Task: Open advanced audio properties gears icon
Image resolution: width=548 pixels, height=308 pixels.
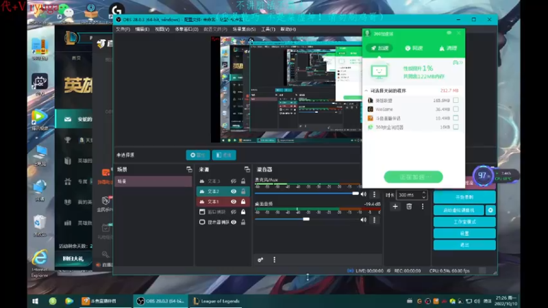Action: (x=260, y=260)
